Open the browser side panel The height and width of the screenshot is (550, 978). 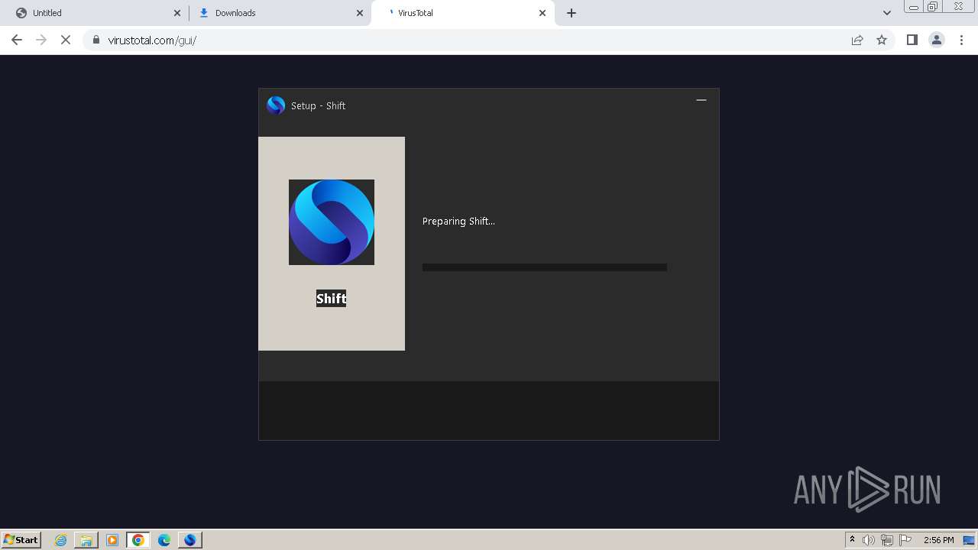pos(912,40)
